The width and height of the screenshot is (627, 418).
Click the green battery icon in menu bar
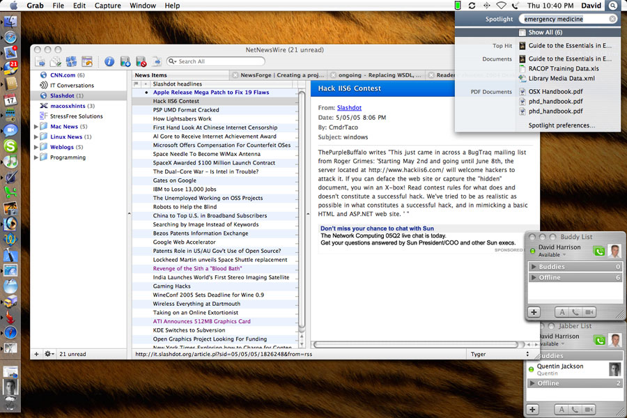(458, 6)
